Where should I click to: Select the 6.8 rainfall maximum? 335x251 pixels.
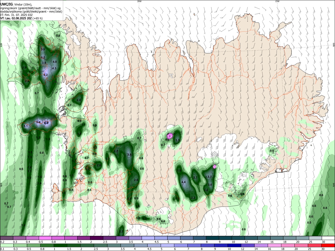tap(46, 123)
